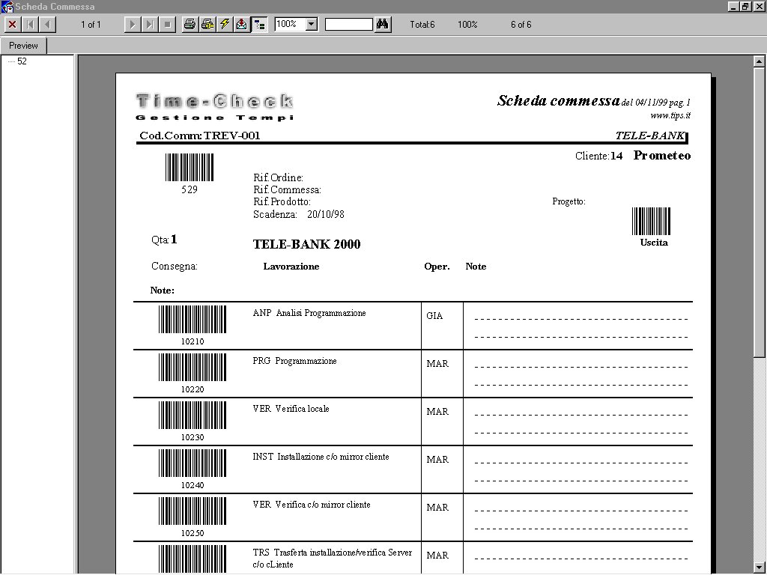The height and width of the screenshot is (575, 767).
Task: Click the barcode number 10240
Action: click(192, 485)
